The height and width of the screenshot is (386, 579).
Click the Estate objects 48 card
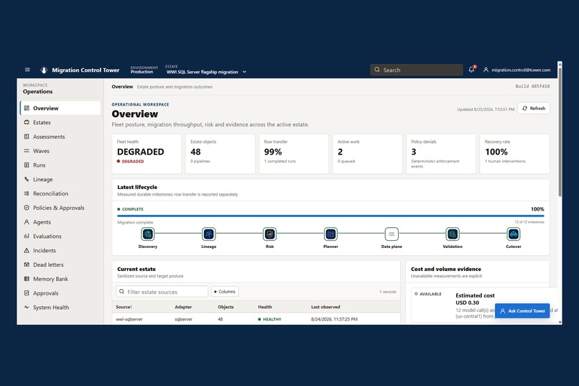[220, 154]
